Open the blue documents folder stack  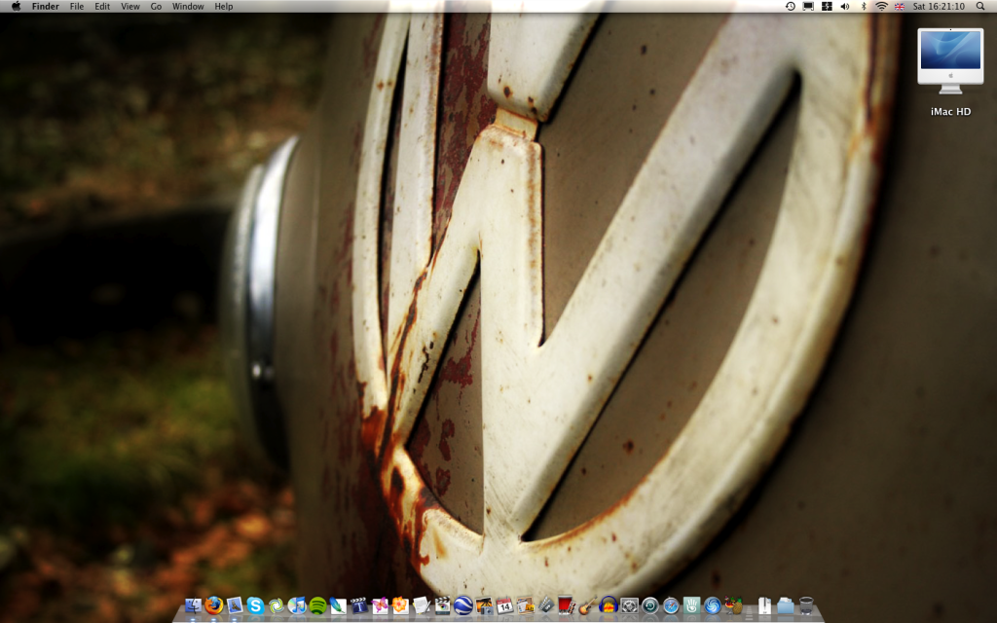(x=786, y=605)
